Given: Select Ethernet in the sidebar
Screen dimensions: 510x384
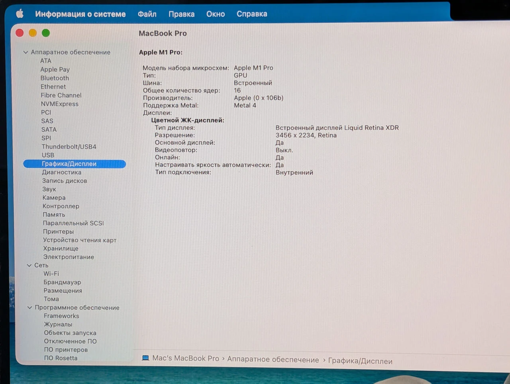Looking at the screenshot, I should point(53,87).
